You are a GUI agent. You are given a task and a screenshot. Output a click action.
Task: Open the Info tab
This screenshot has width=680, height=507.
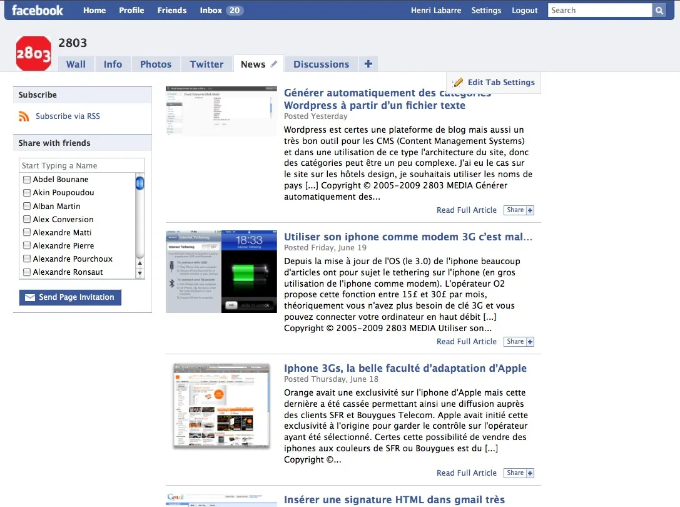click(x=113, y=64)
